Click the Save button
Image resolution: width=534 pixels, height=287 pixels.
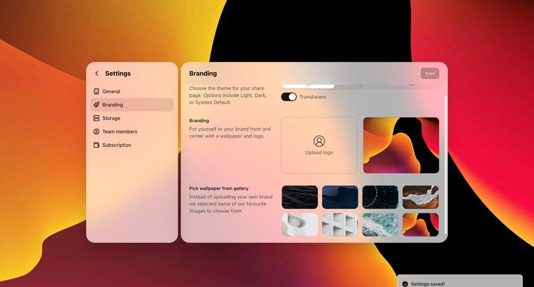[430, 73]
